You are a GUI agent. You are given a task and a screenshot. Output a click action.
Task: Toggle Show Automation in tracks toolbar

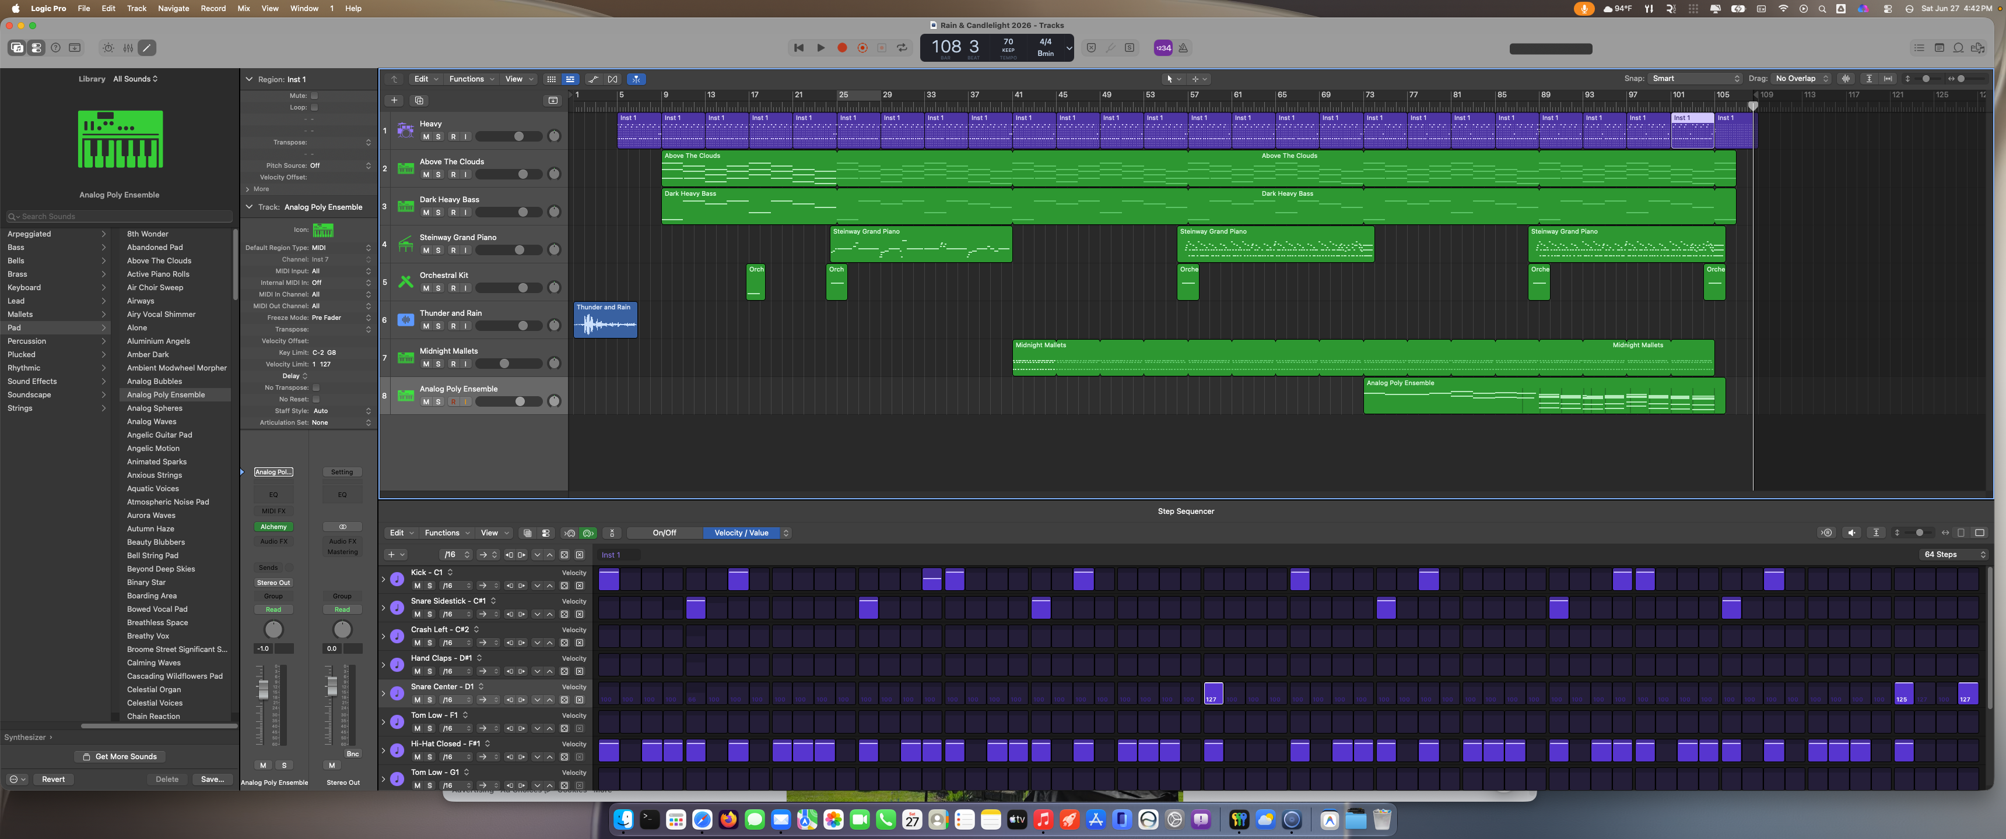tap(594, 79)
